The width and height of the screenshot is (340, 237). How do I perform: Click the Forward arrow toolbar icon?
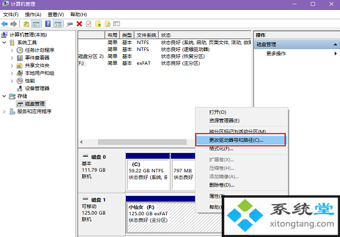point(14,24)
